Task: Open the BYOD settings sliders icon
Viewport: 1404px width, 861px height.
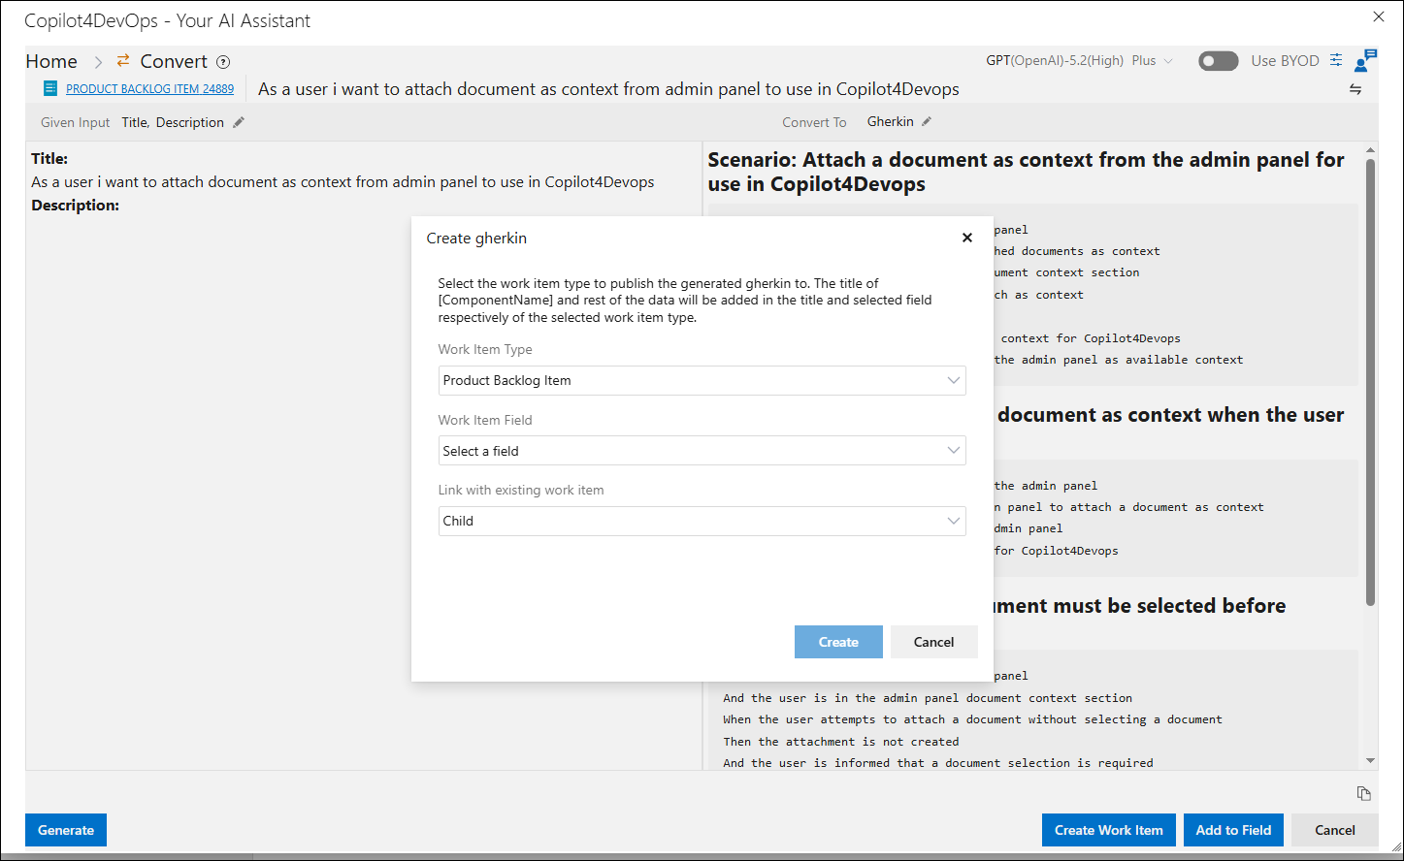Action: pyautogui.click(x=1336, y=60)
